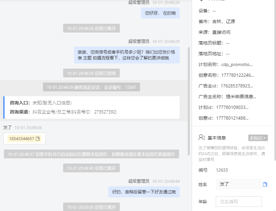Click the message asking for 微信号或者手机号
The image size is (276, 211).
[127, 55]
